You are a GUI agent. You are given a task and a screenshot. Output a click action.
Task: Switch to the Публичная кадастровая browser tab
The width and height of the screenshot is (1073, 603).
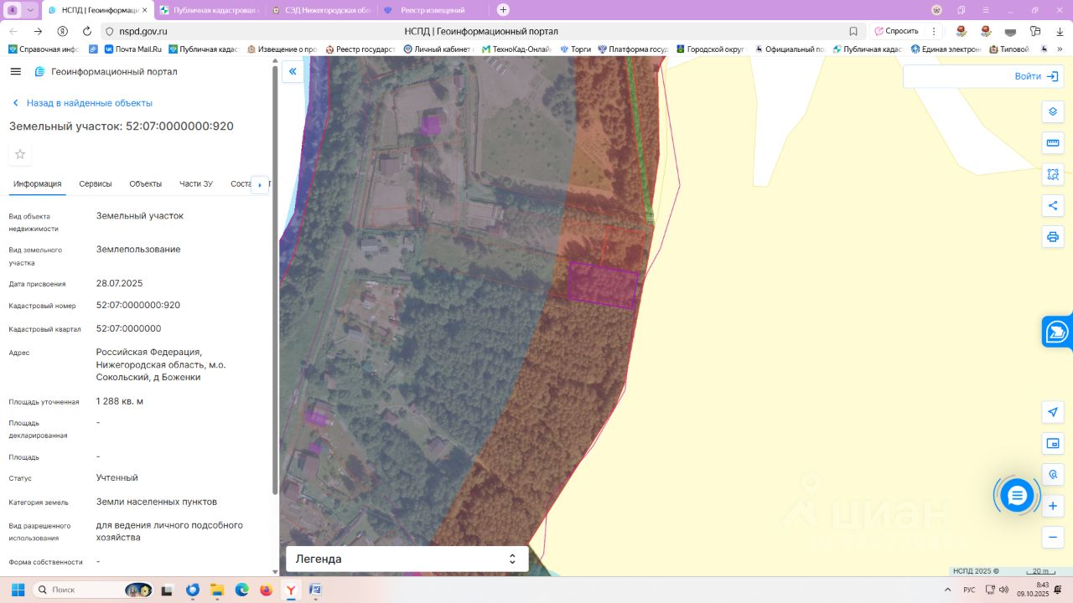pyautogui.click(x=210, y=10)
